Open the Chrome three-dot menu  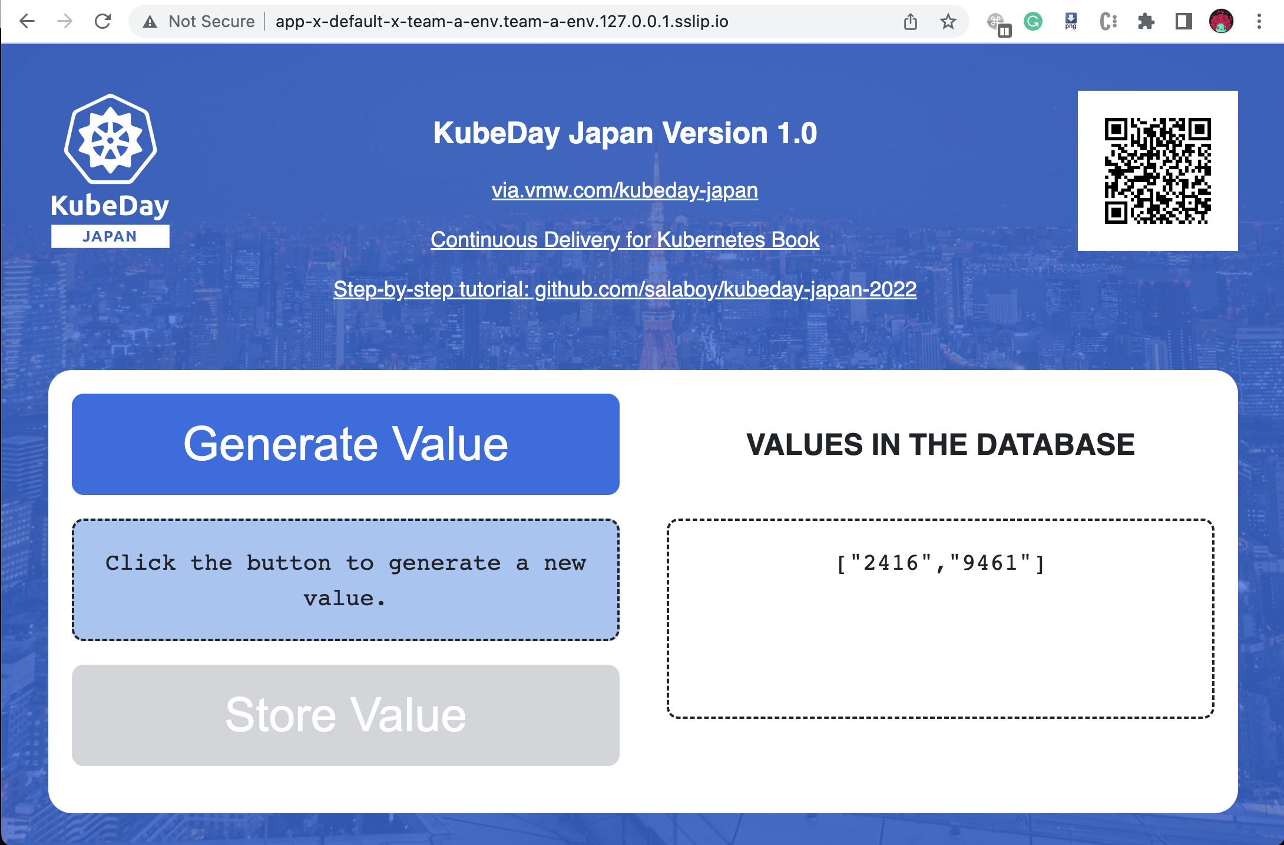(x=1259, y=22)
